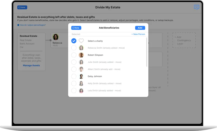Image resolution: width=217 pixels, height=131 pixels.
Task: Click the beneficiary list scrollbar
Action: (x=147, y=52)
